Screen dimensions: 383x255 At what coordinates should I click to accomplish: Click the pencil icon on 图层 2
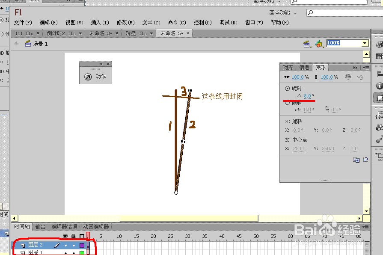coord(56,245)
